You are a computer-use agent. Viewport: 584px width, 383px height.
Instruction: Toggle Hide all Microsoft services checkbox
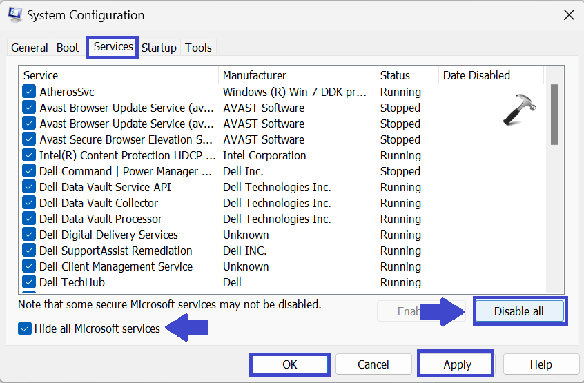24,329
